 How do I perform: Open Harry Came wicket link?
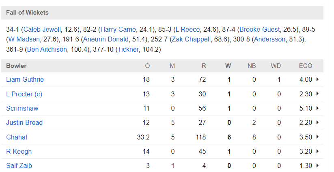118,29
